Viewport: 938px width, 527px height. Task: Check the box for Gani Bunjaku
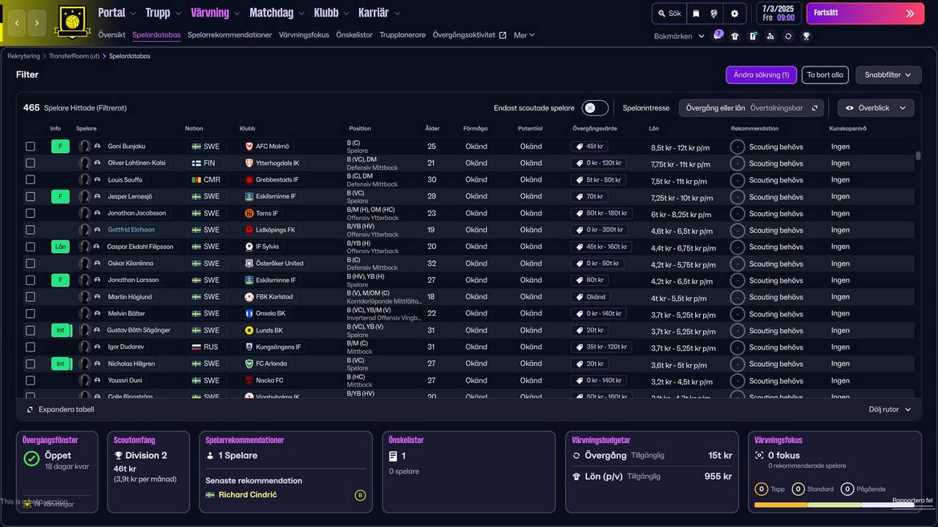pyautogui.click(x=30, y=147)
